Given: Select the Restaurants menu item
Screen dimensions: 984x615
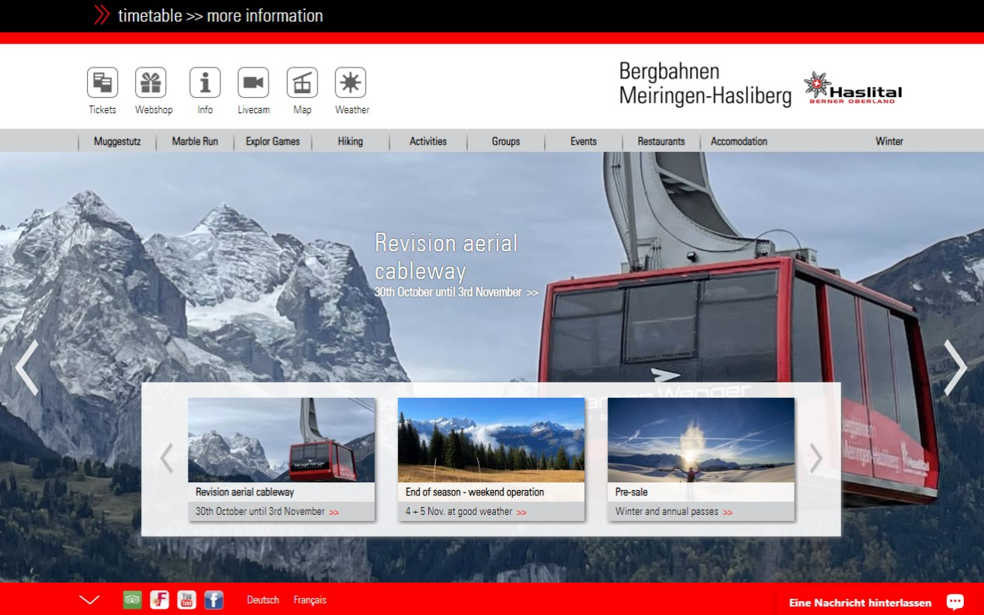Looking at the screenshot, I should point(661,141).
